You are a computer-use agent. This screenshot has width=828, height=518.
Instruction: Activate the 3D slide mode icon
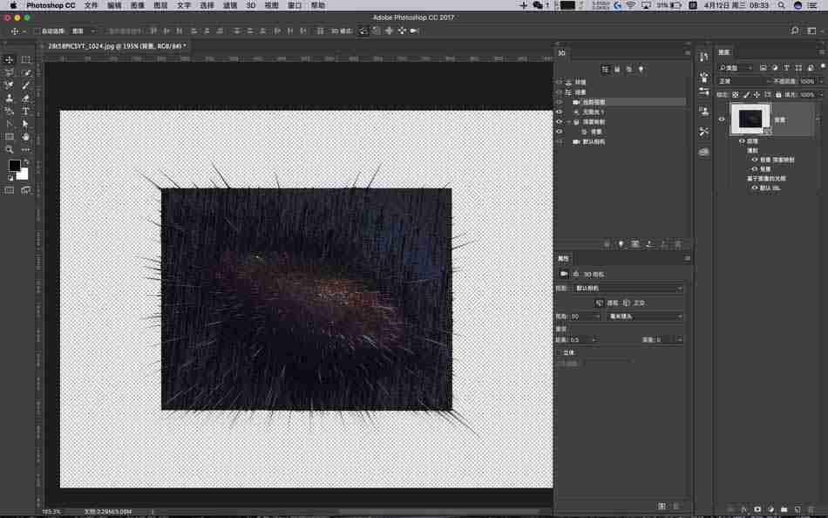(403, 31)
